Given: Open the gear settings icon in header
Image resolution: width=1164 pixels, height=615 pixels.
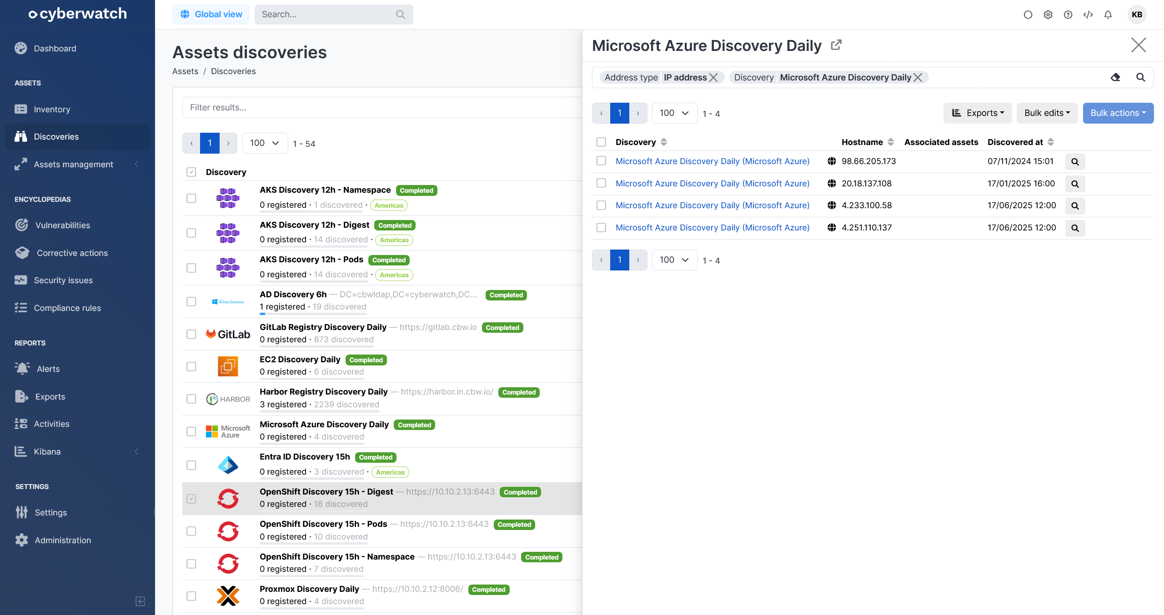Looking at the screenshot, I should coord(1048,15).
